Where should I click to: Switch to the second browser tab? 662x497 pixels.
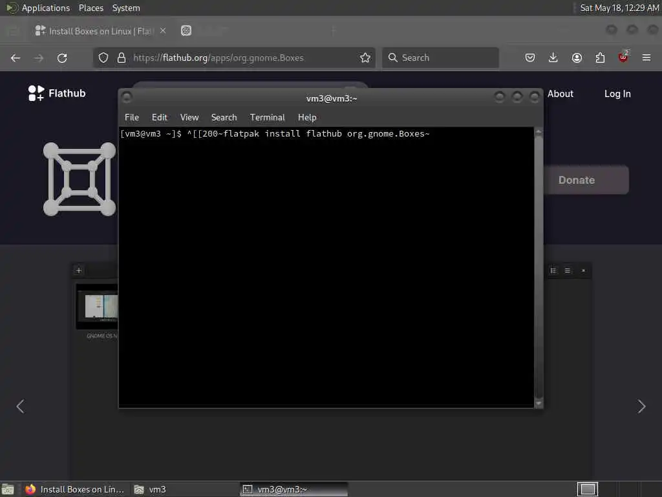[186, 30]
